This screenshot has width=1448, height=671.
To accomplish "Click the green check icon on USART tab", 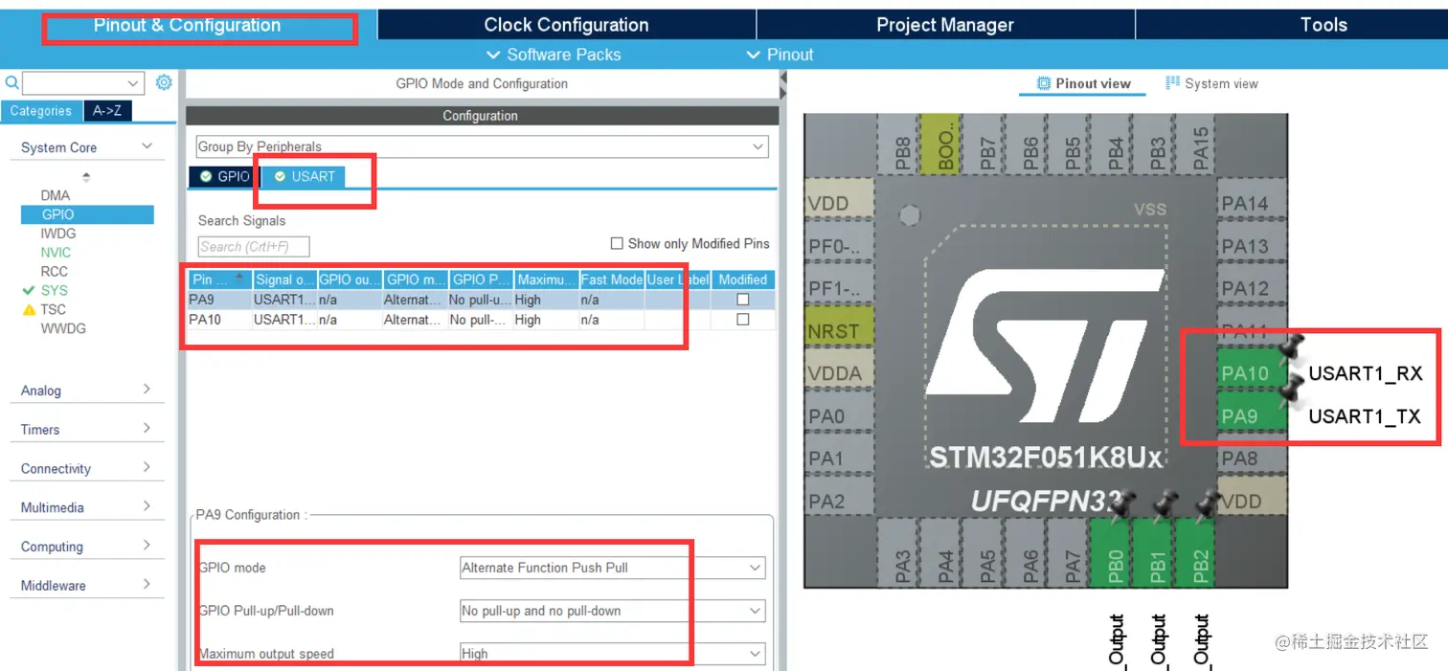I will pyautogui.click(x=280, y=176).
